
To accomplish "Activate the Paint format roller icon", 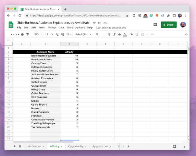I will coord(27,34).
